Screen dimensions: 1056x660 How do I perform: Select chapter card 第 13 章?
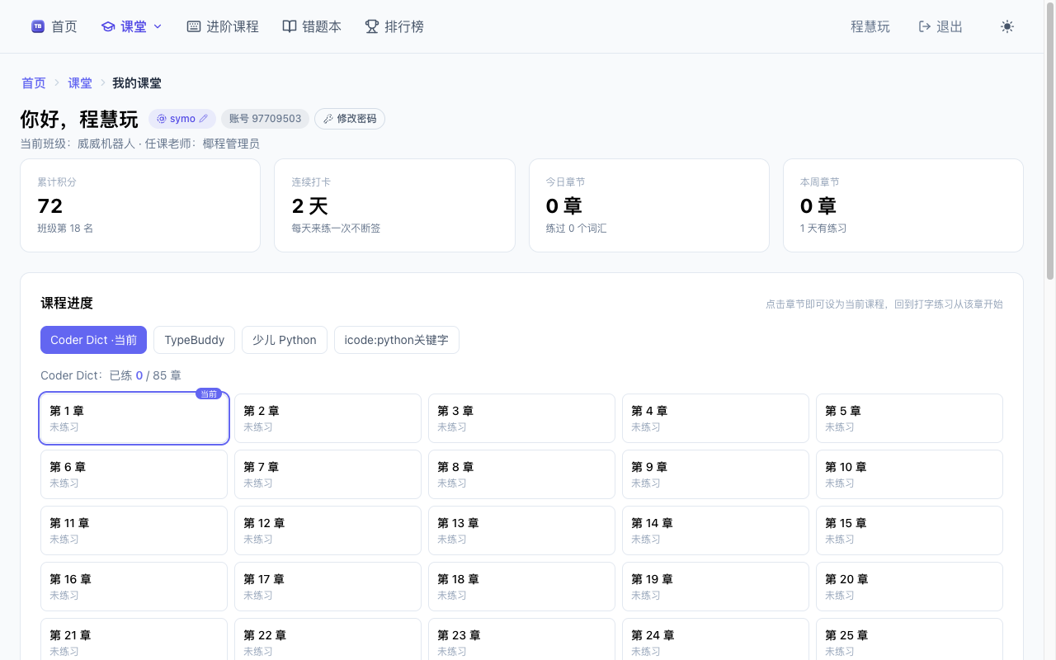pos(521,530)
